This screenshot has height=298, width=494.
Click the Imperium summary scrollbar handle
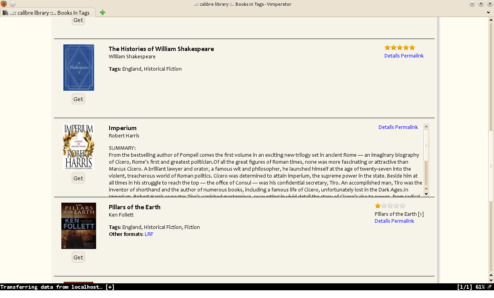(426, 145)
